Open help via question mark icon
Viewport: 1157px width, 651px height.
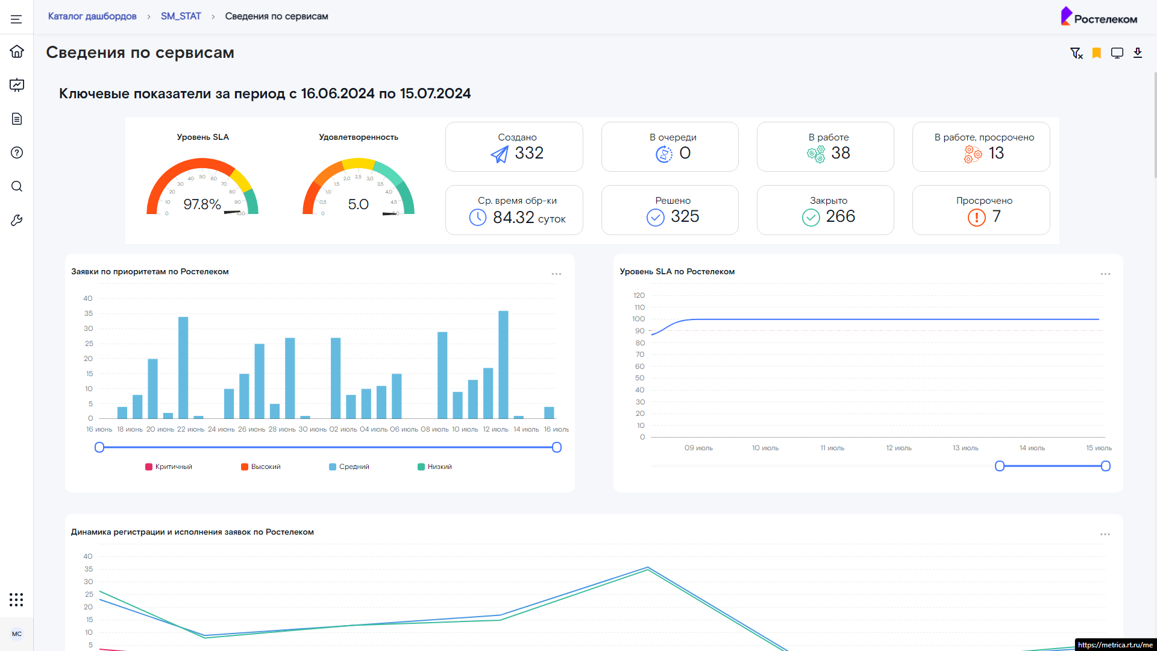[x=17, y=153]
